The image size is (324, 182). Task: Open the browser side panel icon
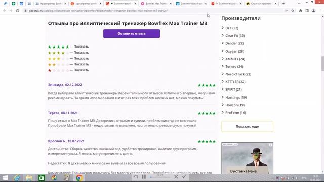(x=307, y=11)
